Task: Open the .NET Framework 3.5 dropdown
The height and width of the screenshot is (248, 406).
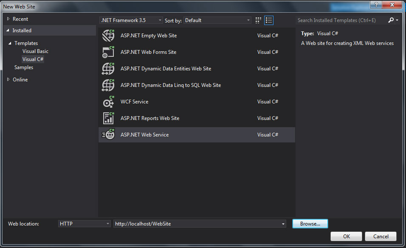Action: coord(131,20)
